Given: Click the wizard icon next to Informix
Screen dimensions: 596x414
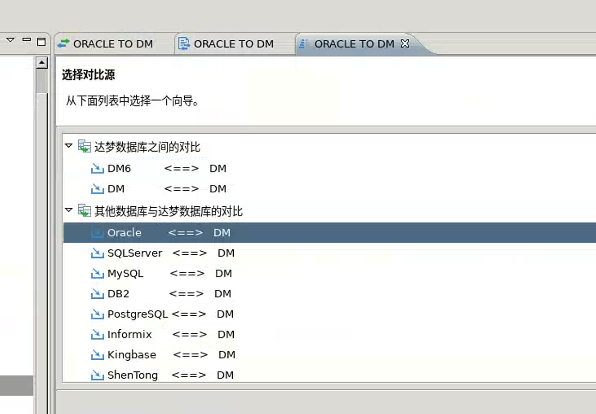Looking at the screenshot, I should point(97,335).
